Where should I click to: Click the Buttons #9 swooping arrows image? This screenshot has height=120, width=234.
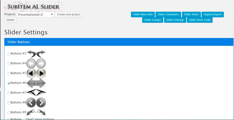coord(36,112)
